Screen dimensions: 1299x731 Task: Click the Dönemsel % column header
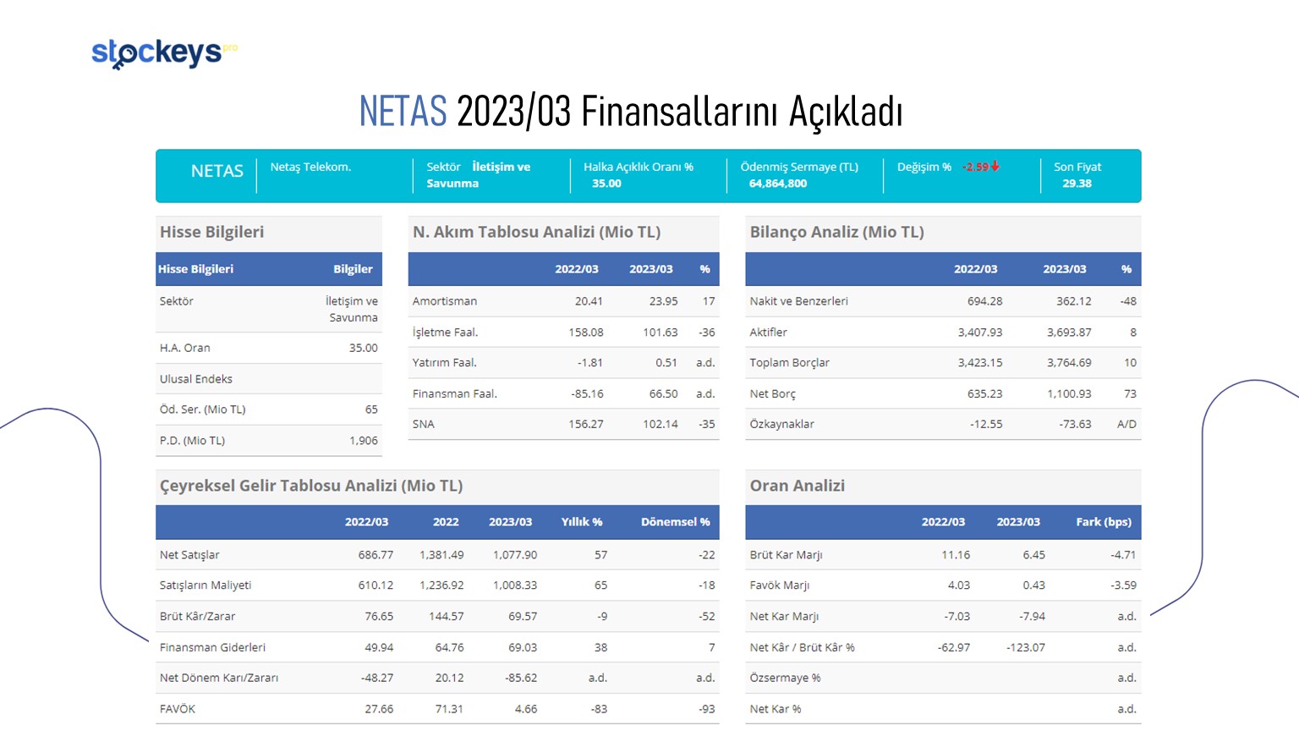676,522
